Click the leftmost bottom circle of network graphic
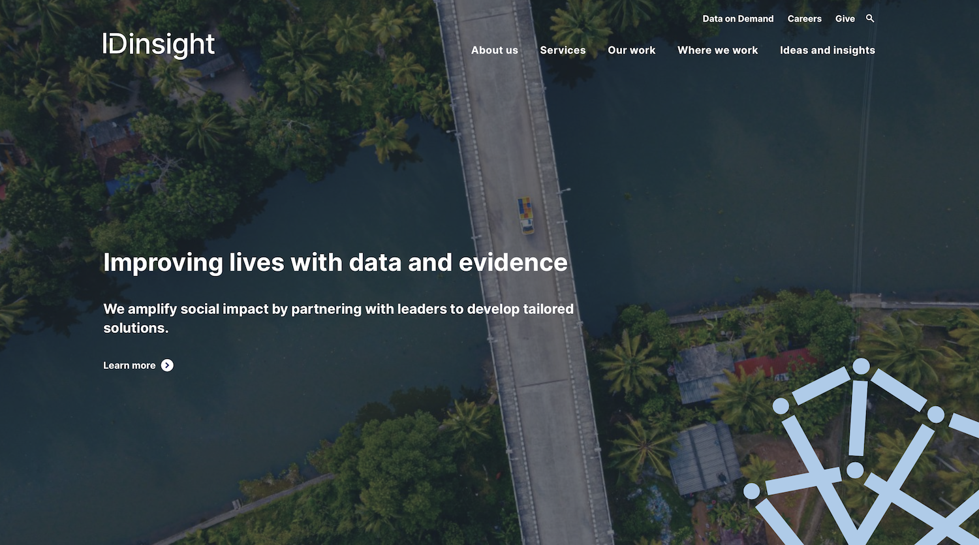 pos(752,491)
